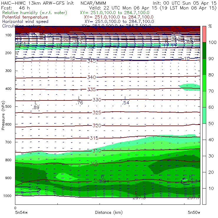Click the 1000 pressure axis tick label
This screenshot has width=218, height=218.
click(7, 196)
